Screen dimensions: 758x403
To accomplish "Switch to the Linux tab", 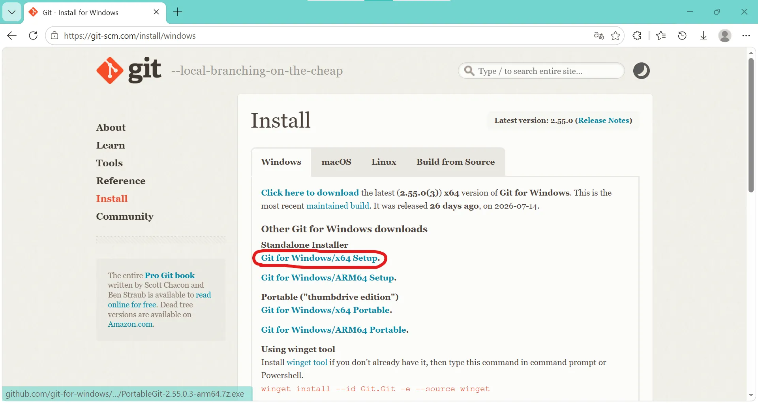I will (x=384, y=162).
